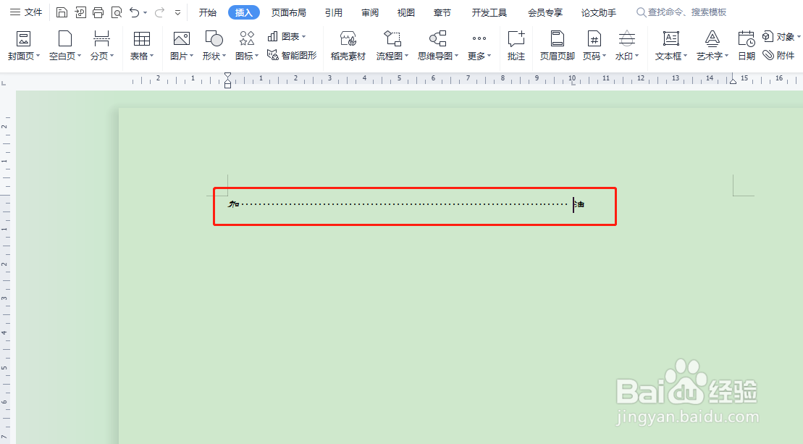Click the 分页 page break icon
803x444 pixels.
(x=101, y=39)
